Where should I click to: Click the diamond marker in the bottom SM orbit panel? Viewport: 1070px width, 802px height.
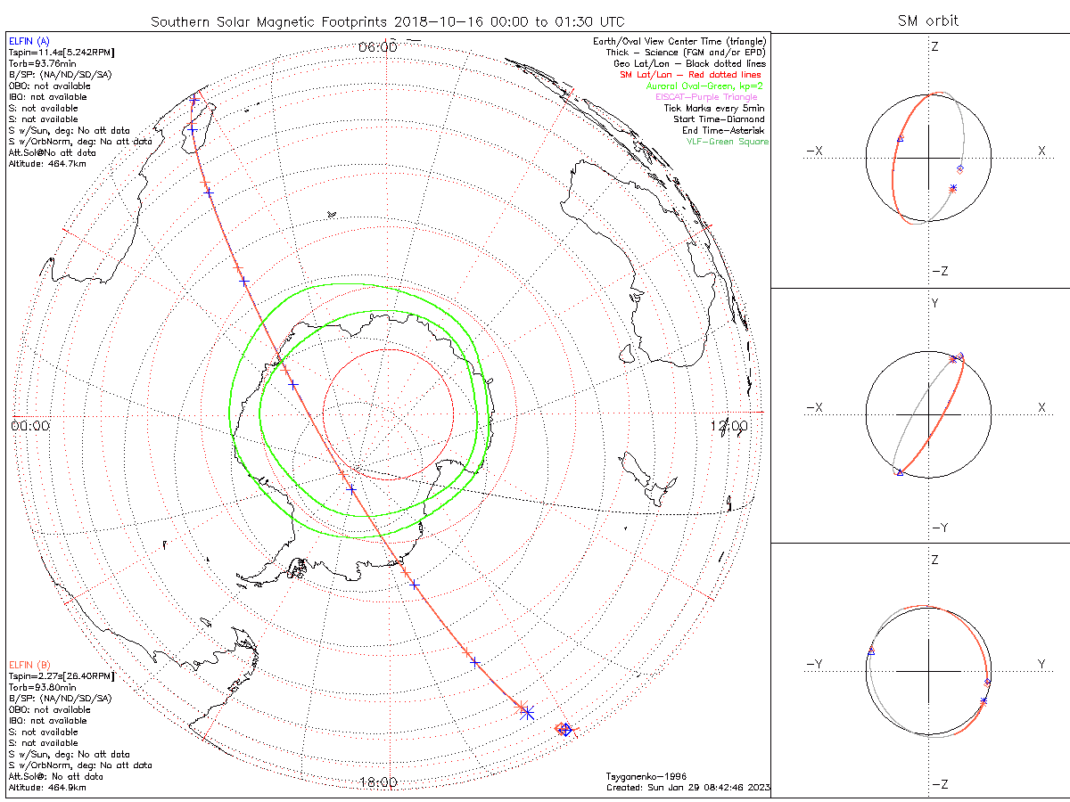[x=987, y=682]
